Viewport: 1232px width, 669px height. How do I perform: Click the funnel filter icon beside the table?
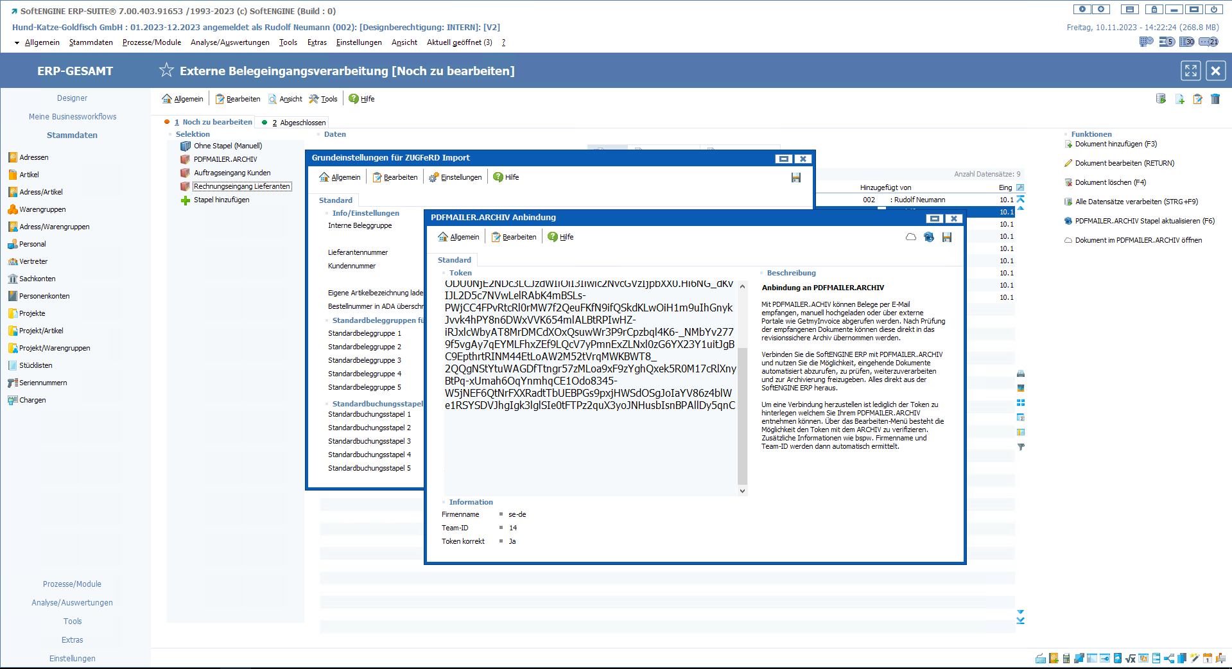(1021, 447)
